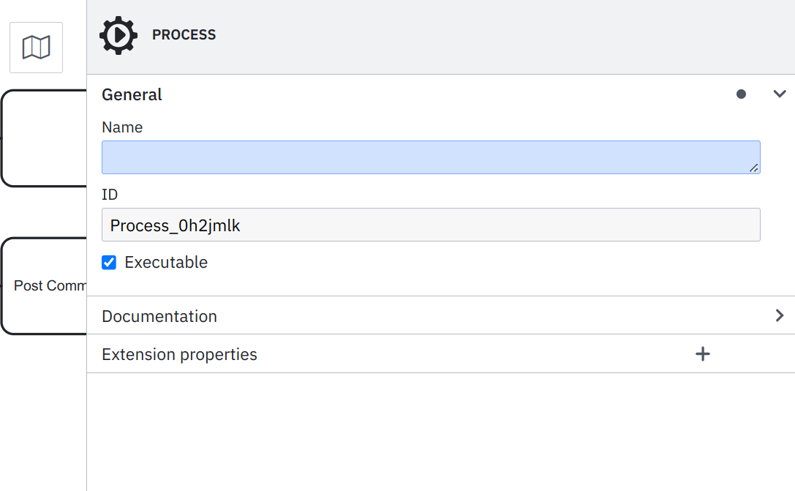Viewport: 795px width, 491px height.
Task: Click the ID field label
Action: click(110, 195)
